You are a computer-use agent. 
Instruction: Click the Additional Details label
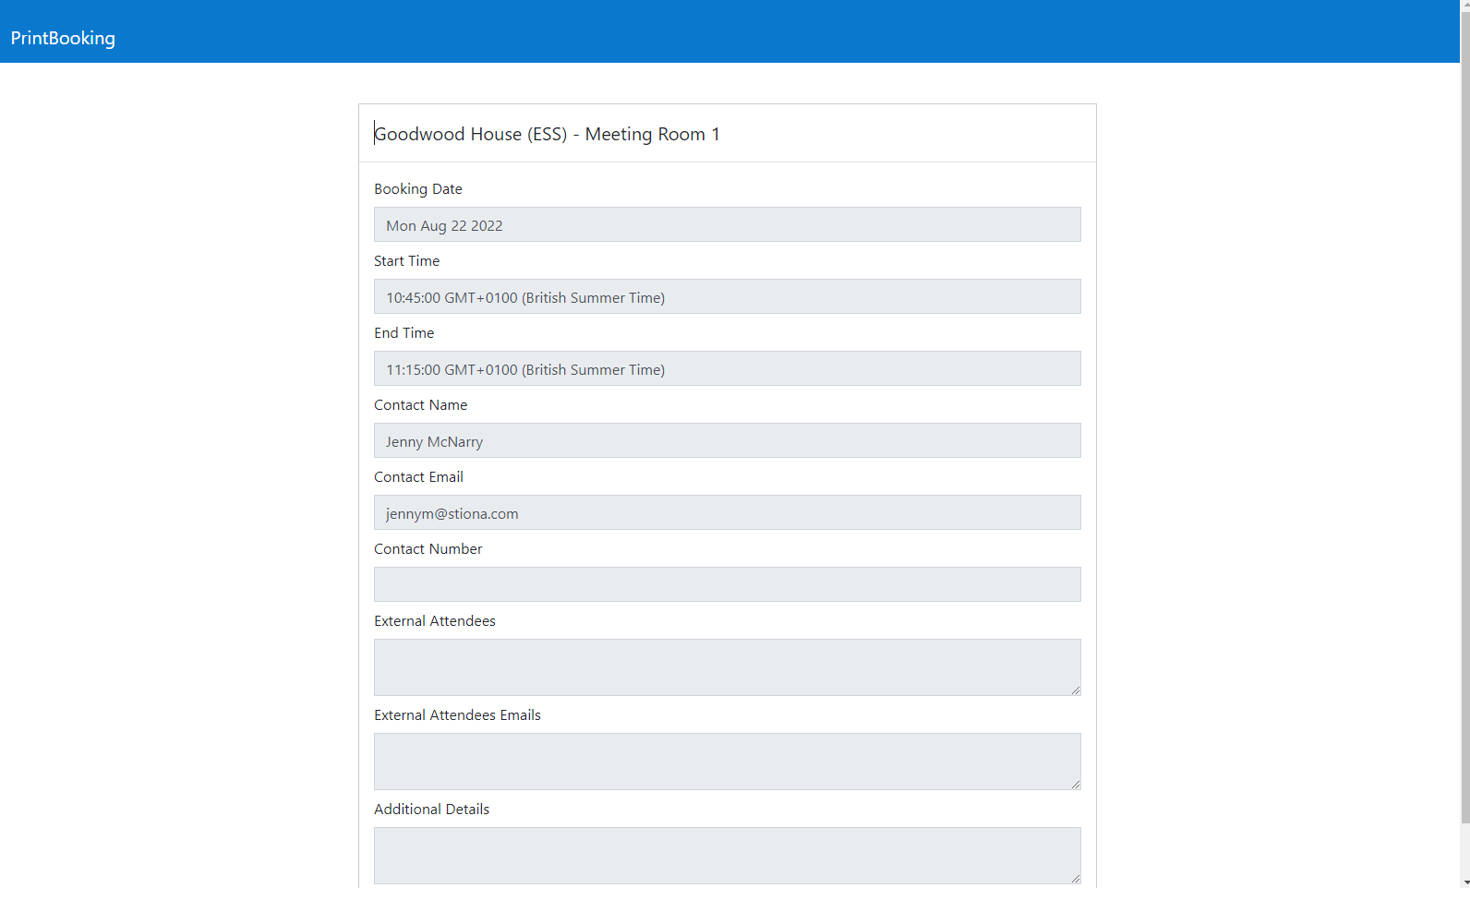tap(431, 810)
